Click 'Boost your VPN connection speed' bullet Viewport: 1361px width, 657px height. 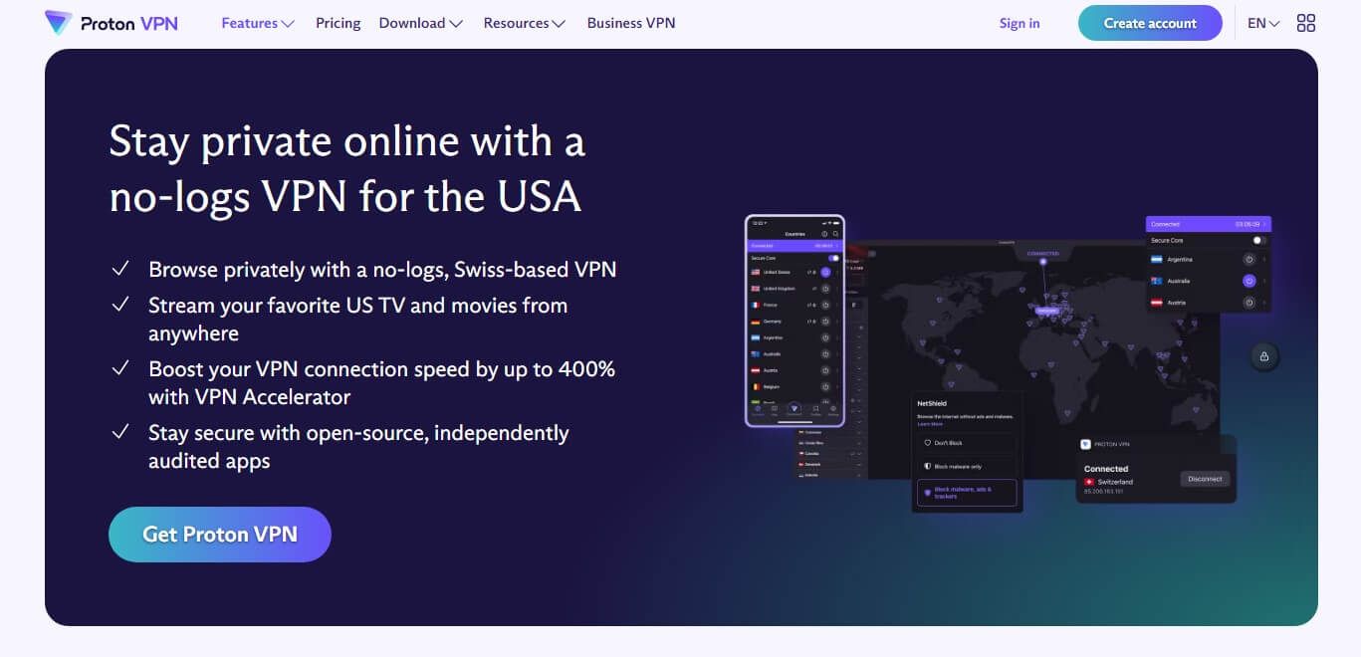(x=382, y=382)
